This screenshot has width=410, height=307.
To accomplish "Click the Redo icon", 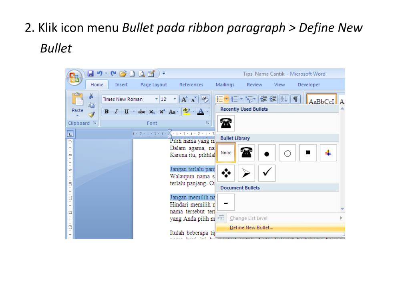I will tap(113, 74).
